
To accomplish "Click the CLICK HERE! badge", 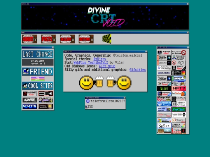I will [164, 73].
